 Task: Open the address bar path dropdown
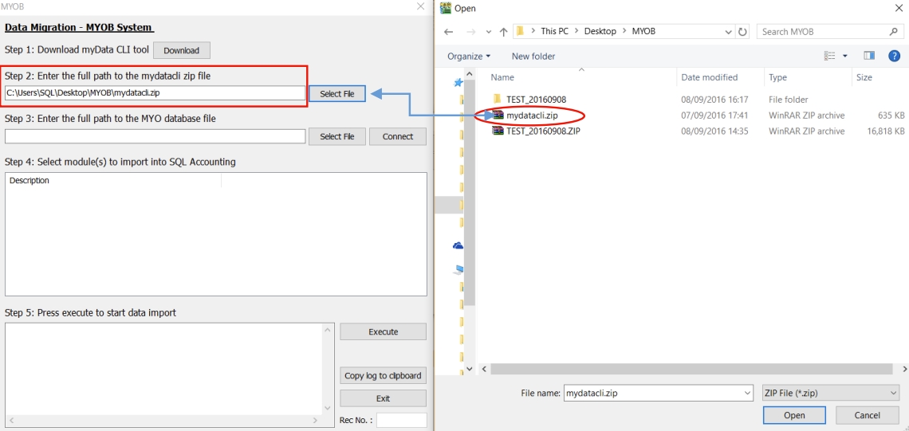[x=729, y=32]
